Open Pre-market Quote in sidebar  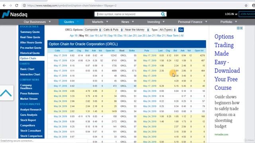[x=31, y=48]
